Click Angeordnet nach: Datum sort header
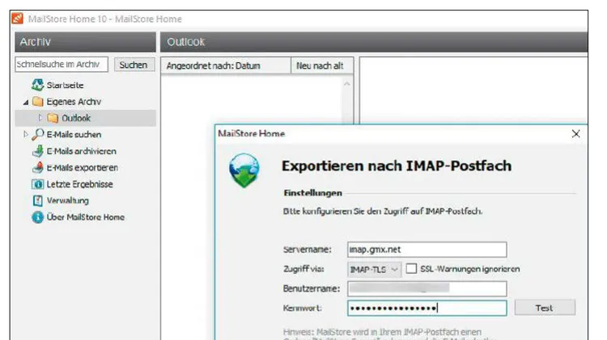Image resolution: width=607 pixels, height=340 pixels. click(x=226, y=65)
